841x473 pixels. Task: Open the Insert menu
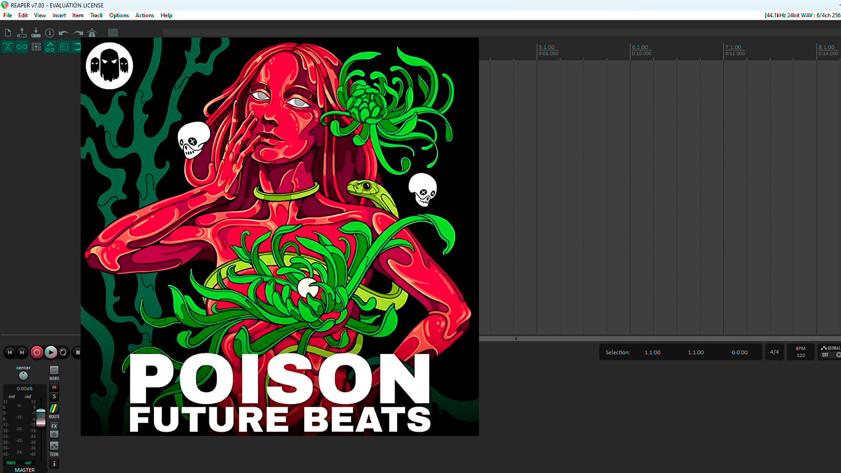[59, 15]
